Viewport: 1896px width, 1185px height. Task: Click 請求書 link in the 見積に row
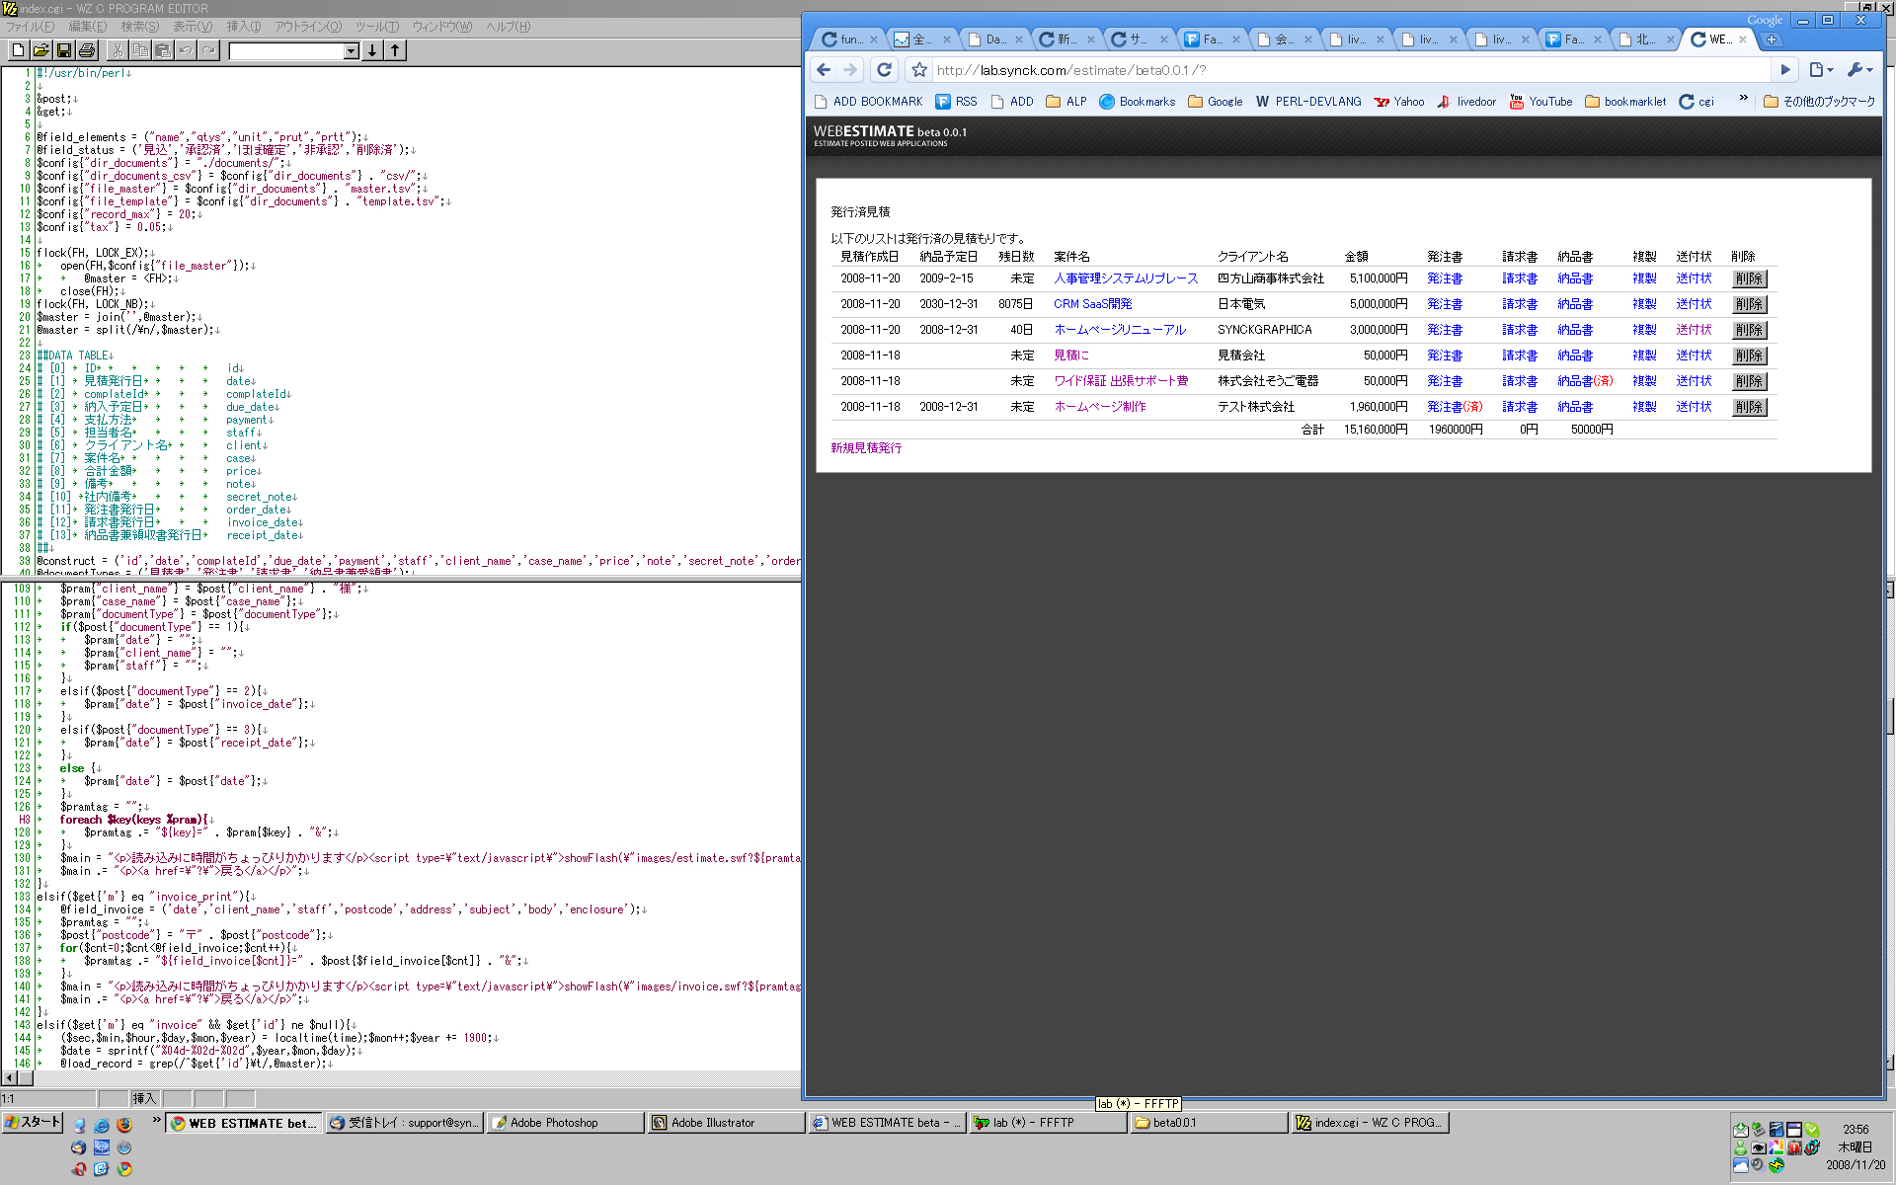pyautogui.click(x=1520, y=355)
